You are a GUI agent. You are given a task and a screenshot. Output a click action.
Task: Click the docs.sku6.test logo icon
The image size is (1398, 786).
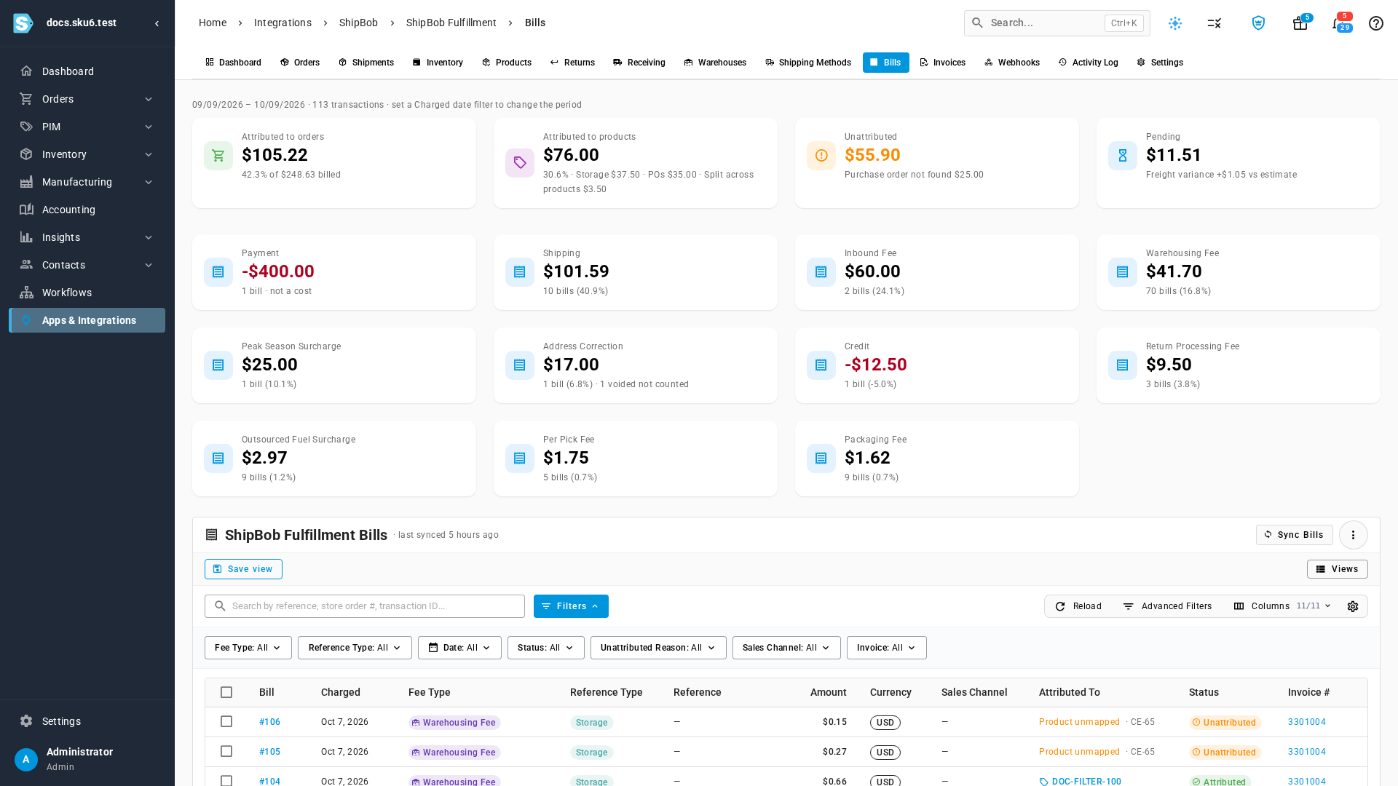(x=23, y=23)
